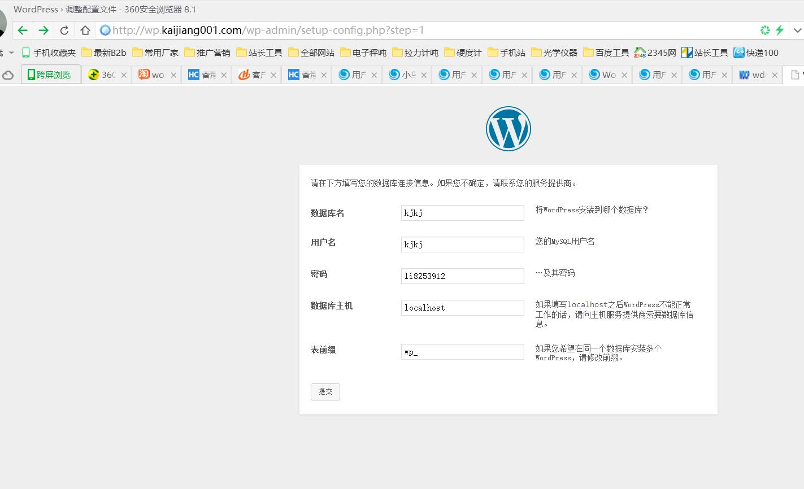The width and height of the screenshot is (804, 489).
Task: Open the 全部网站 bookmark folder
Action: coord(311,53)
